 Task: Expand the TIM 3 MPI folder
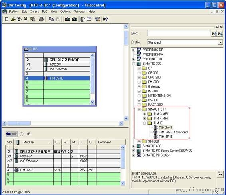[x=145, y=114]
